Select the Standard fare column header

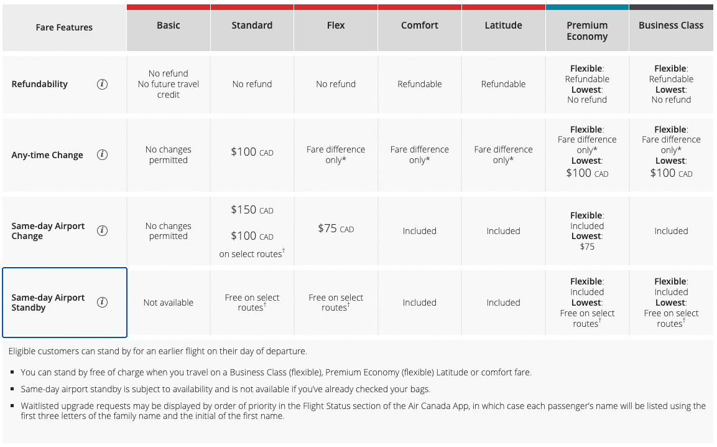pyautogui.click(x=252, y=26)
